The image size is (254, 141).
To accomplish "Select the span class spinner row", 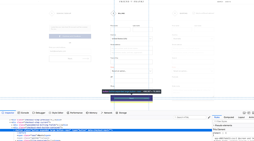I will (33, 138).
